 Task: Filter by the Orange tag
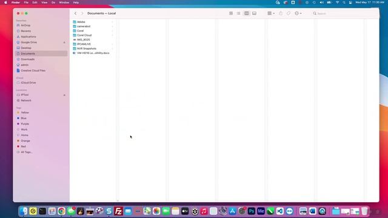25,141
